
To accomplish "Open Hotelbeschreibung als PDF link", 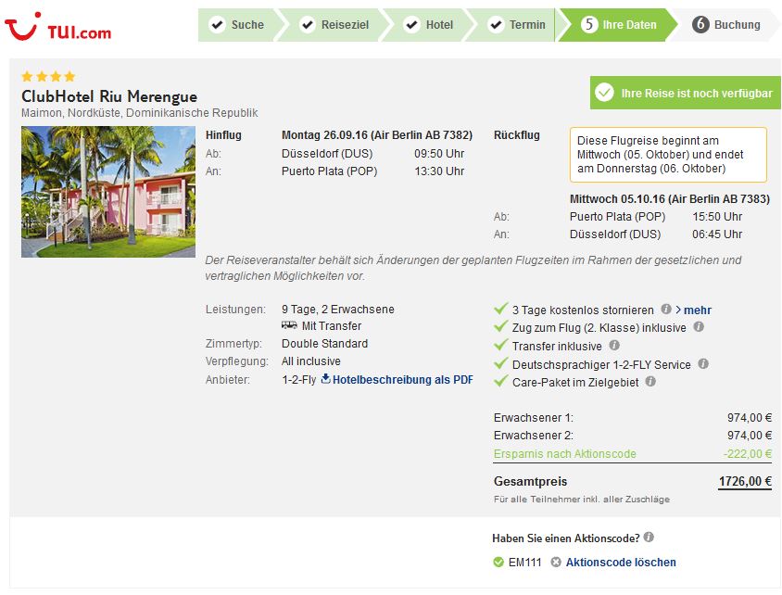I will coord(402,380).
